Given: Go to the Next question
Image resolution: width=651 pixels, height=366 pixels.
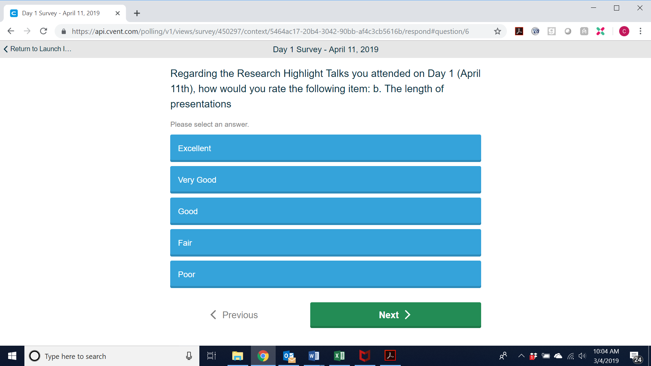Looking at the screenshot, I should pos(395,315).
